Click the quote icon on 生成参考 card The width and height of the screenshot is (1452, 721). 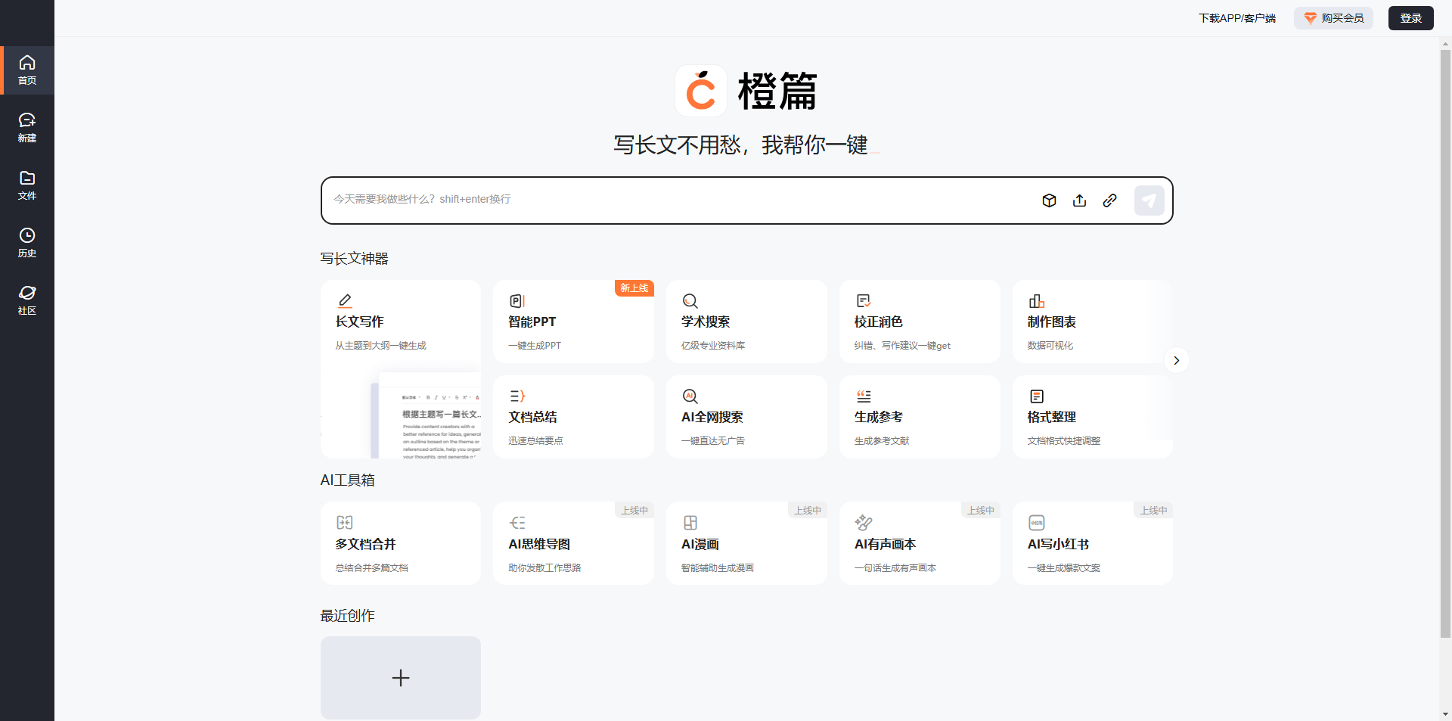(863, 396)
